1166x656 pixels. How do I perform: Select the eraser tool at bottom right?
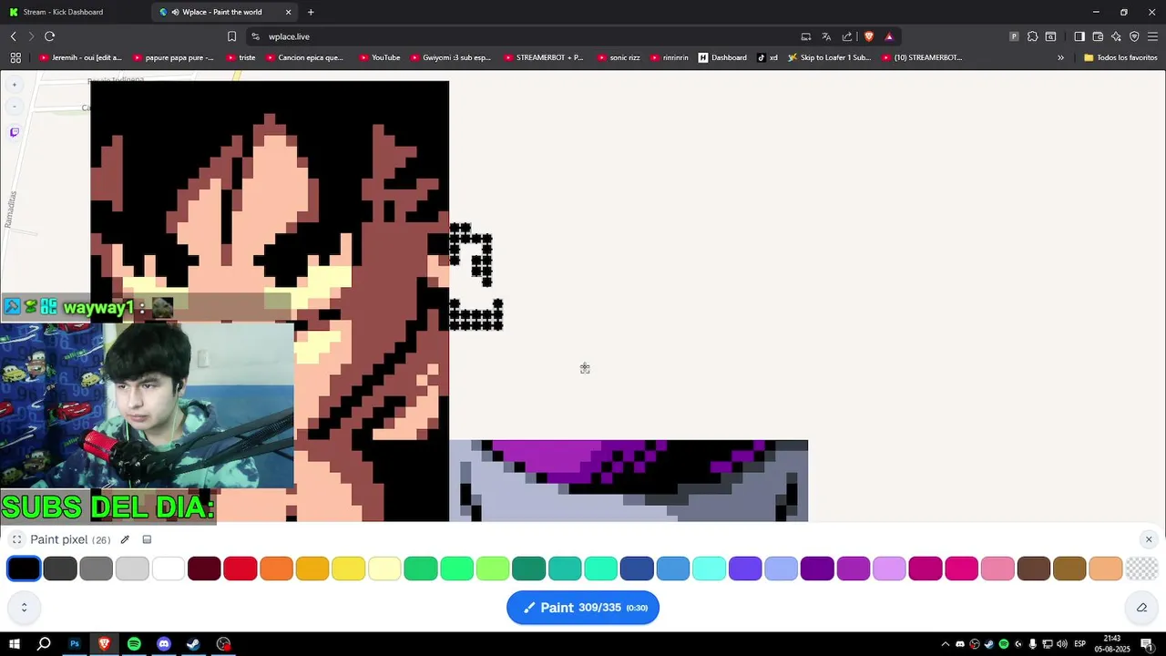point(1141,608)
